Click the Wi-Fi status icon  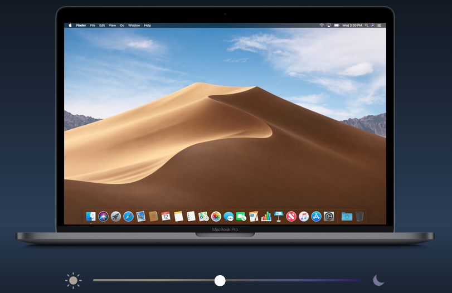322,26
